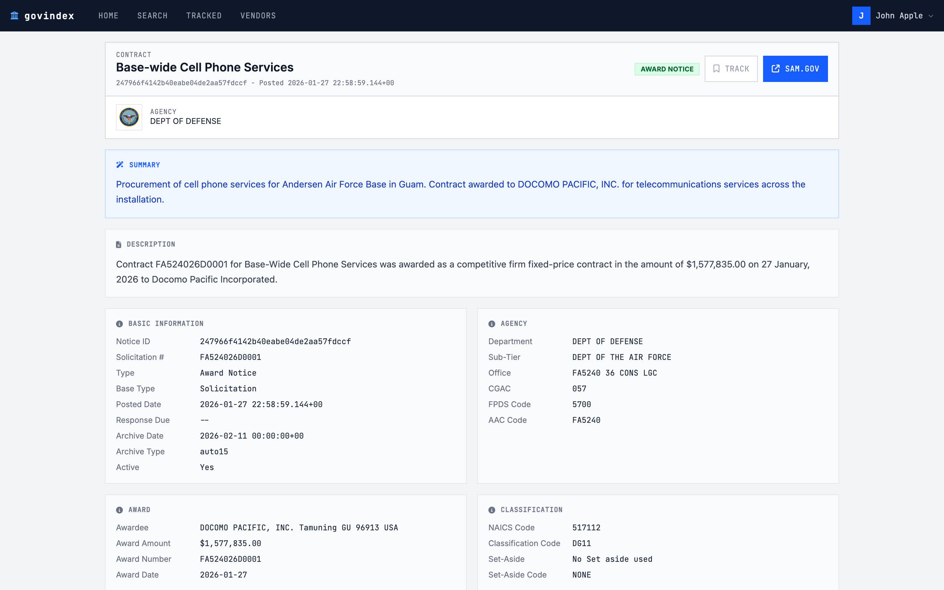Open the VENDORS section
This screenshot has width=944, height=590.
(258, 16)
